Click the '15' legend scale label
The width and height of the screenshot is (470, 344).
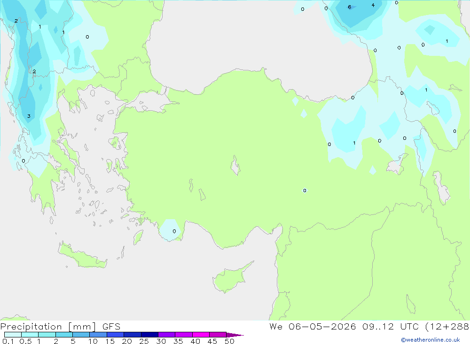click(110, 341)
